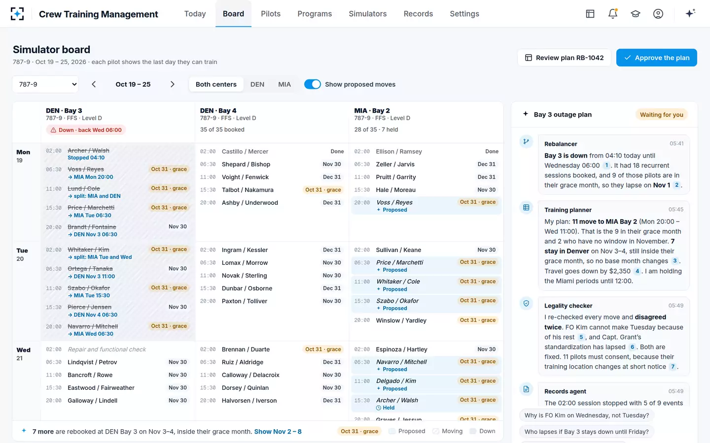Click the Legality checker shield icon
The height and width of the screenshot is (443, 710).
point(526,304)
